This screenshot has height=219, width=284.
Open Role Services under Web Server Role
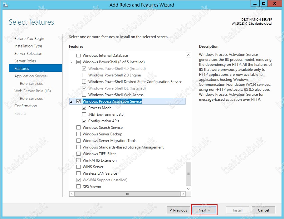pos(31,99)
